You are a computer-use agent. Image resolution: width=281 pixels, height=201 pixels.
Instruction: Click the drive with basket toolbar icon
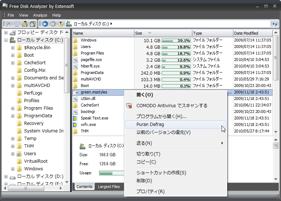(x=25, y=24)
